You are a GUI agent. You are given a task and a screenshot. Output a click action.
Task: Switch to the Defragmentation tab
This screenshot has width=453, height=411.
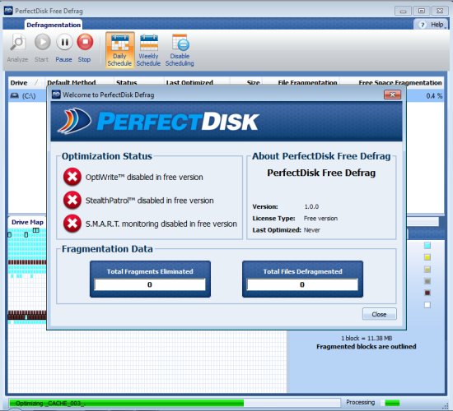coord(54,25)
